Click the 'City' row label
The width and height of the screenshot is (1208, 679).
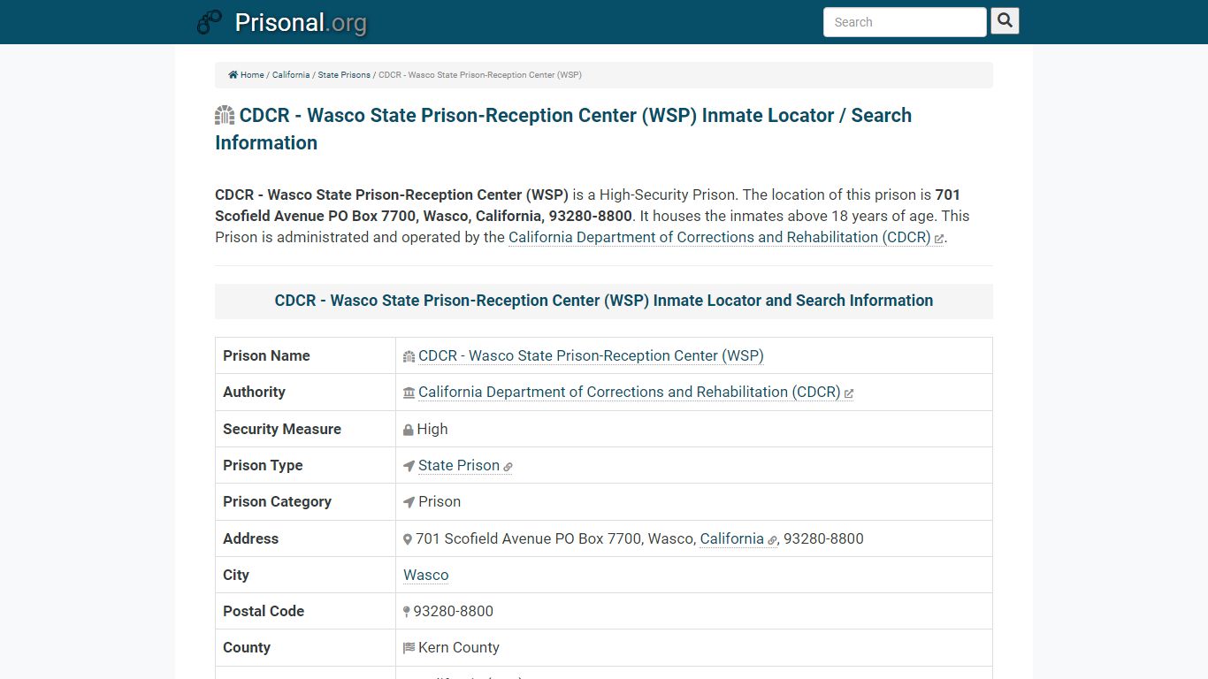[x=236, y=575]
